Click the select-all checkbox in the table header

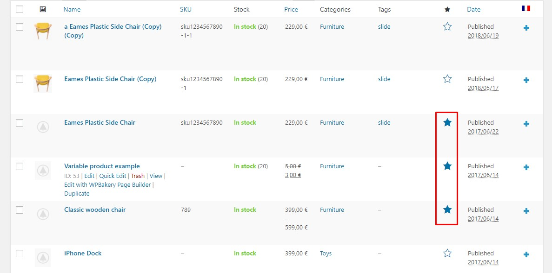click(20, 8)
